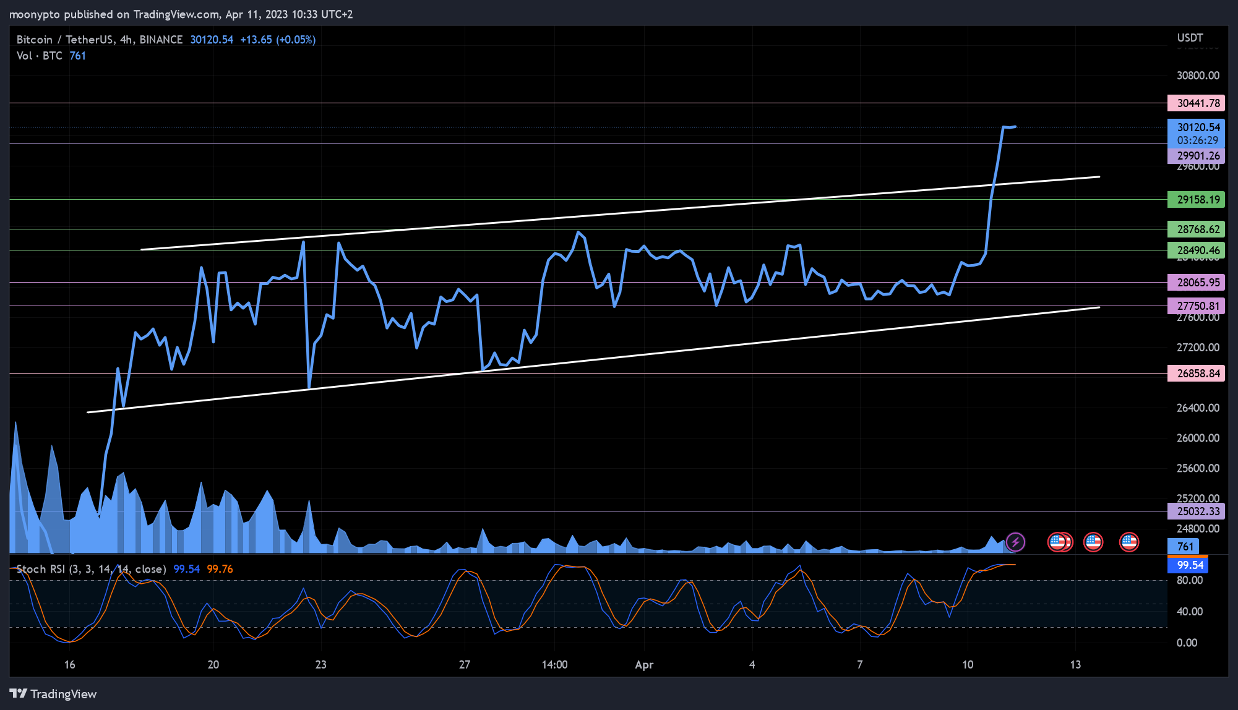Image resolution: width=1238 pixels, height=710 pixels.
Task: Click the 4h timeframe in the chart legend
Action: click(x=126, y=40)
